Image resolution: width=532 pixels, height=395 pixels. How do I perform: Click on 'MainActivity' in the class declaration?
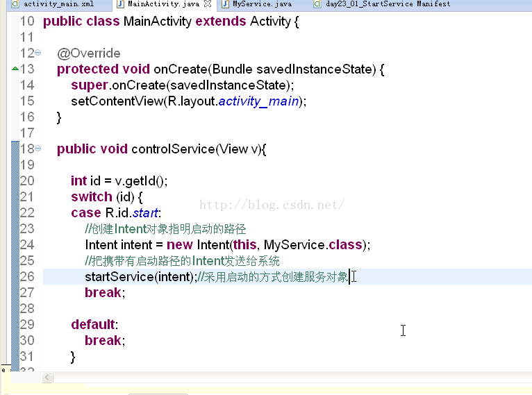point(158,22)
